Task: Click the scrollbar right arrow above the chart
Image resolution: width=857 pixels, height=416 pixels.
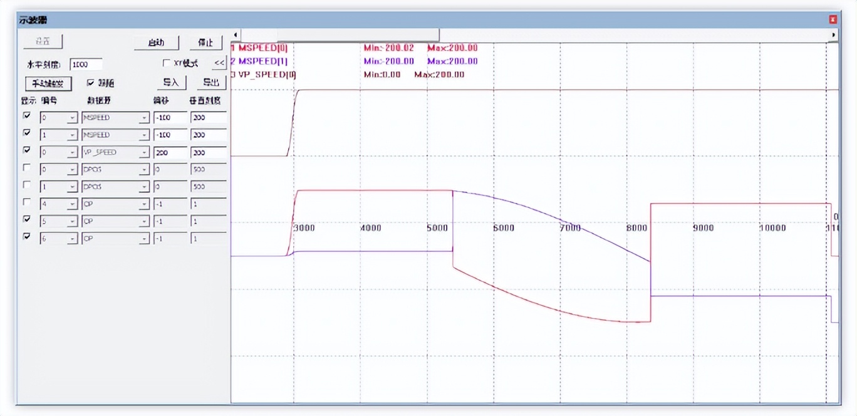Action: pyautogui.click(x=833, y=35)
